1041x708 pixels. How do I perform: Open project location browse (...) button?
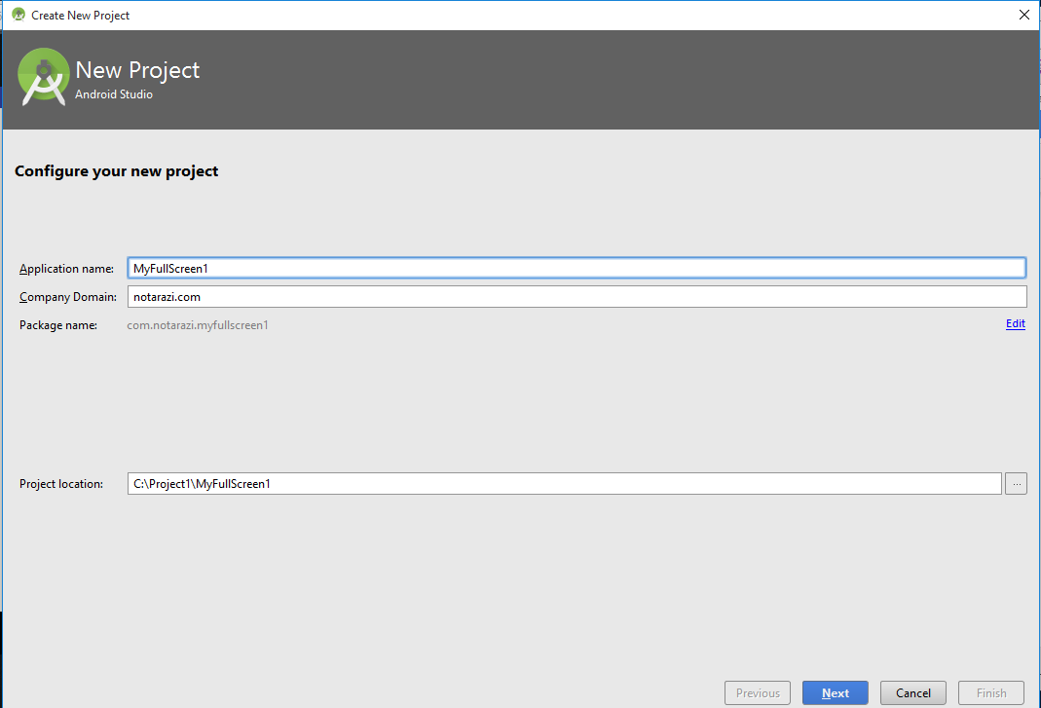pos(1016,483)
